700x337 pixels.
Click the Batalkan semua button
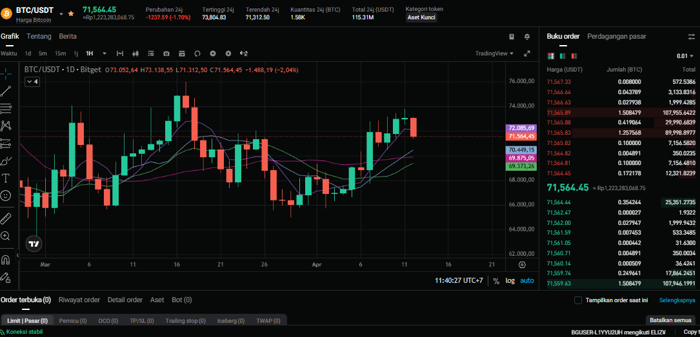pos(670,320)
